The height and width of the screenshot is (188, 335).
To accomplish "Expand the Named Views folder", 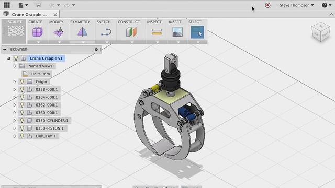I will pos(15,66).
